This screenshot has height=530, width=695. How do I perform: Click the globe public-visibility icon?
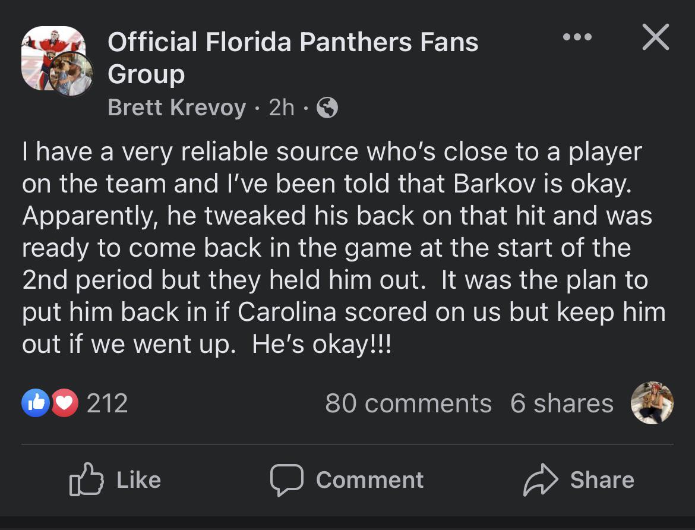tap(327, 108)
